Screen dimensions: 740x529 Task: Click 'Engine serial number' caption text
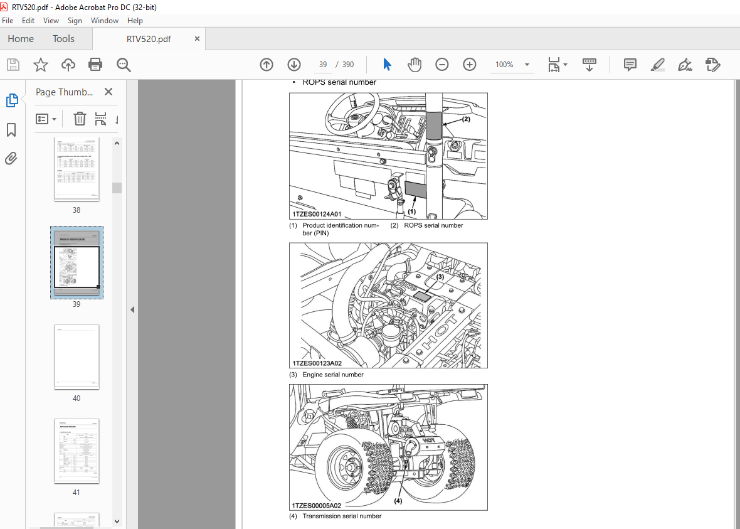pos(333,375)
